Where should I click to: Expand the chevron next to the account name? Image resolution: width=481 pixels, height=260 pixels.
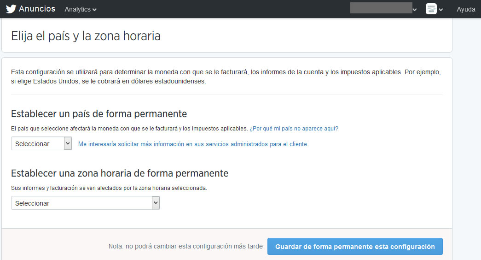(415, 10)
